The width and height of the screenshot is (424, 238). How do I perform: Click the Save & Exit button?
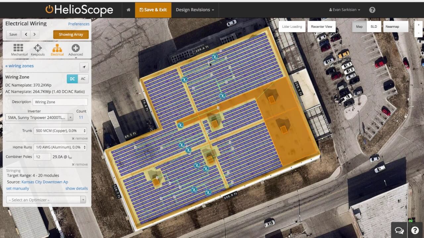click(x=153, y=10)
